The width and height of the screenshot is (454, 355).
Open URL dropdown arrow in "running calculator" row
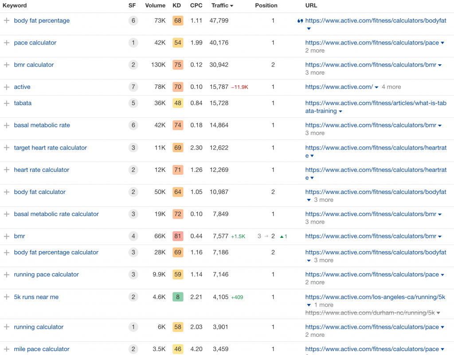442,327
